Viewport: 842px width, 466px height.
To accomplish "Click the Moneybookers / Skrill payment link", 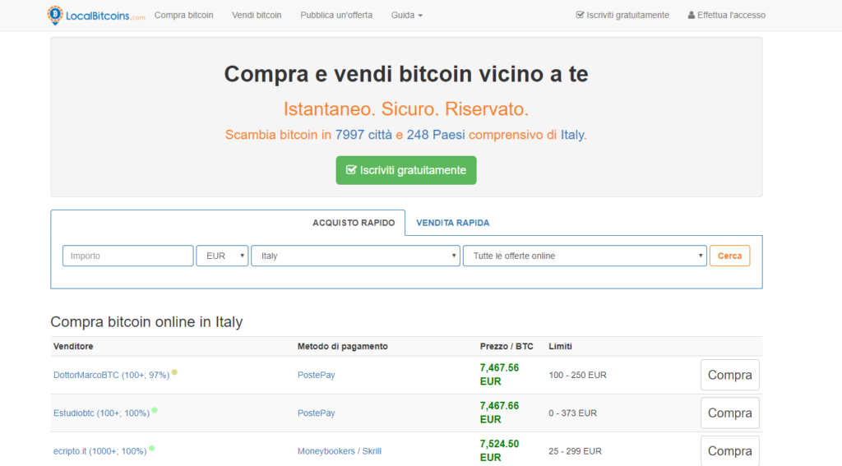I will 340,451.
